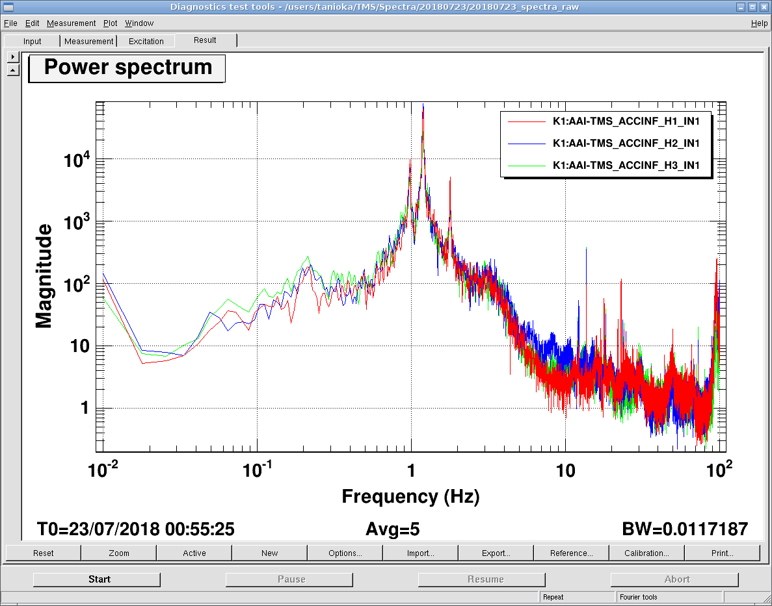Click the Print... button
772x606 pixels.
click(x=722, y=553)
